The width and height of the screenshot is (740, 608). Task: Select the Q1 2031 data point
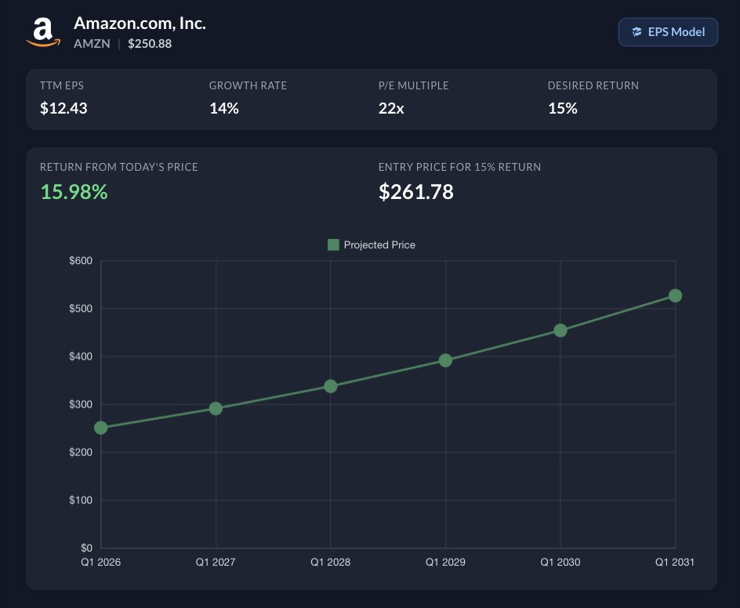(x=676, y=295)
